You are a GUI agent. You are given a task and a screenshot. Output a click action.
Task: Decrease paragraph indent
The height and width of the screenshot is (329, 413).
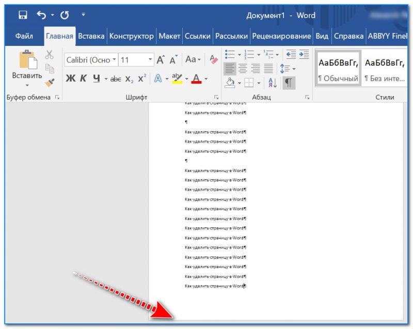pyautogui.click(x=291, y=54)
